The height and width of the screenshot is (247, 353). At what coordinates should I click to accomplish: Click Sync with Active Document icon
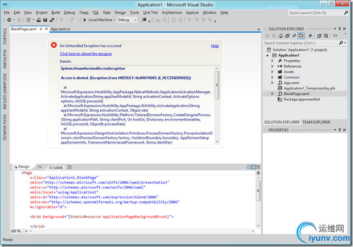[x=294, y=36]
